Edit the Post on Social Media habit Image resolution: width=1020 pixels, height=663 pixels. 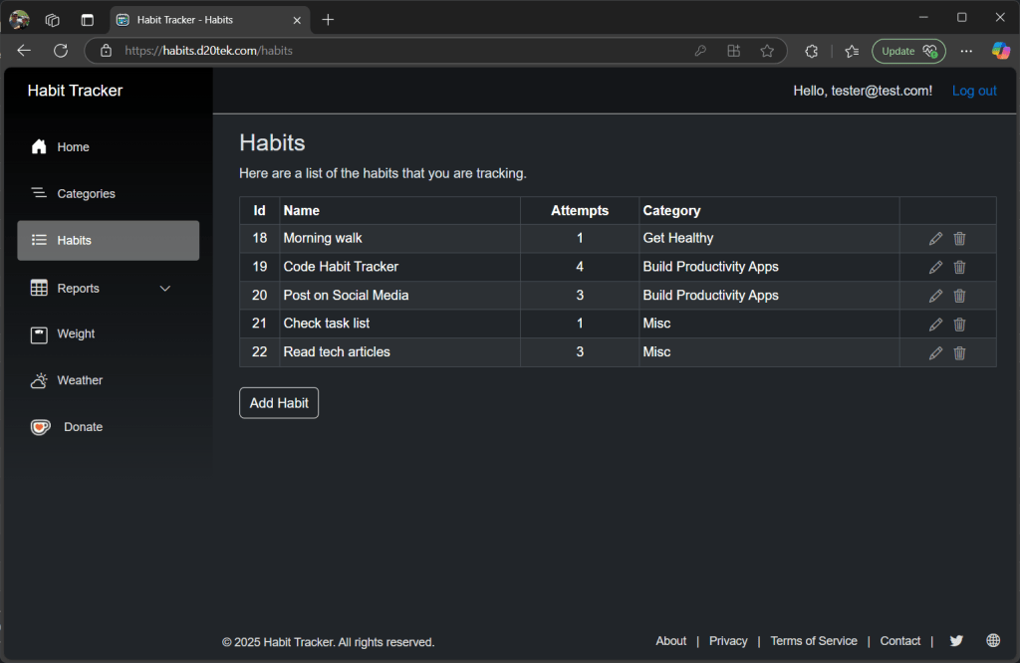[x=935, y=296]
